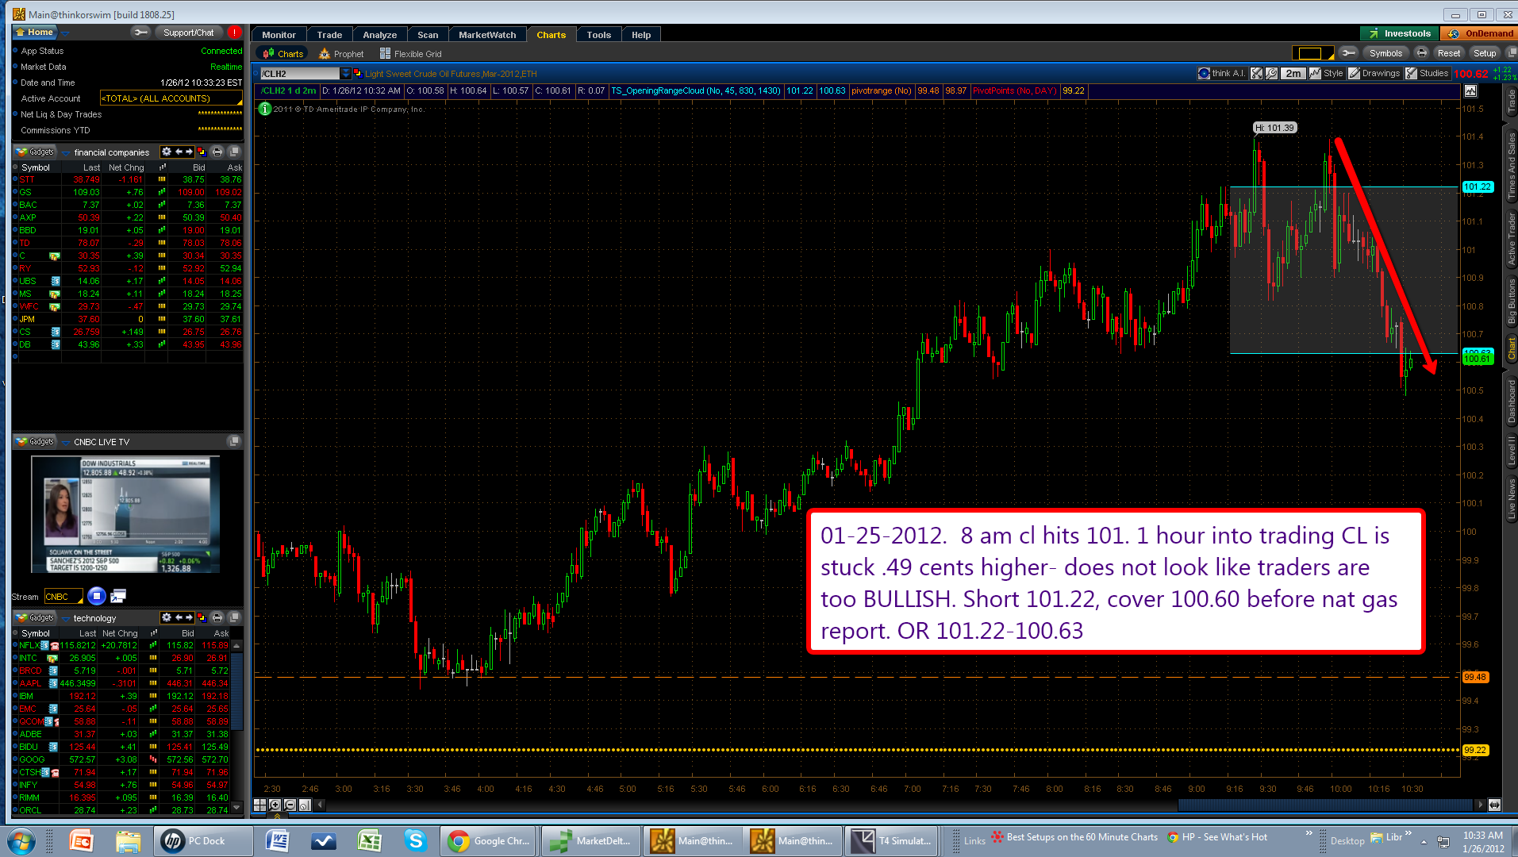Expand the technology watchlist selector

click(x=66, y=618)
